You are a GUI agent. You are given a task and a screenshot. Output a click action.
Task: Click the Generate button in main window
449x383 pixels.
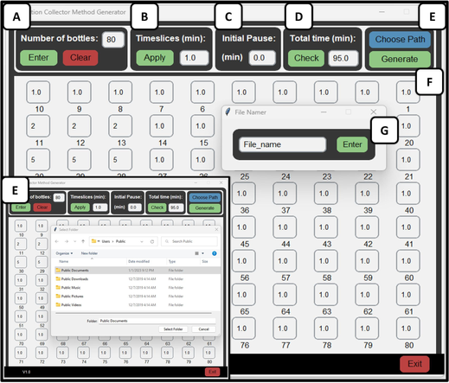pyautogui.click(x=400, y=59)
